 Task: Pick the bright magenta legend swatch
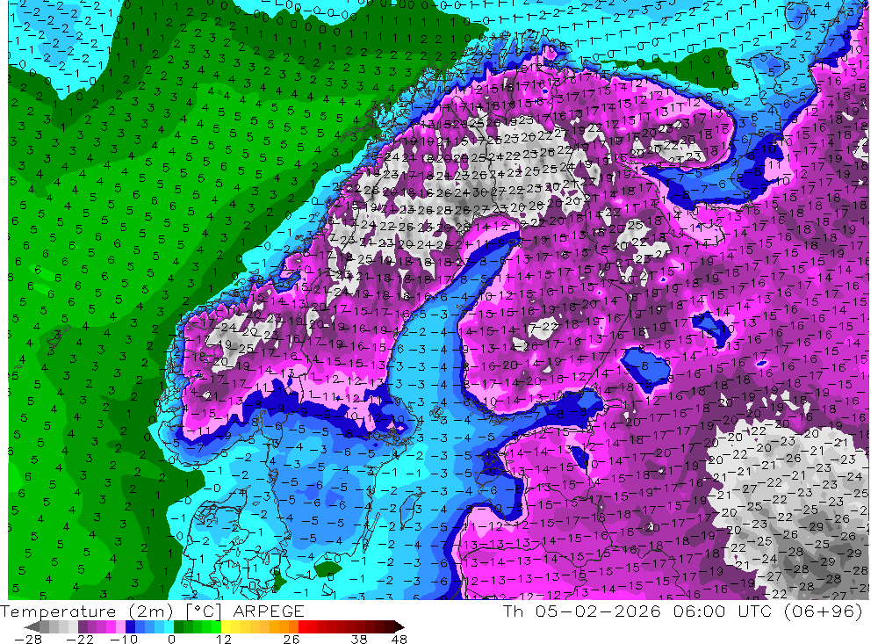pos(111,626)
